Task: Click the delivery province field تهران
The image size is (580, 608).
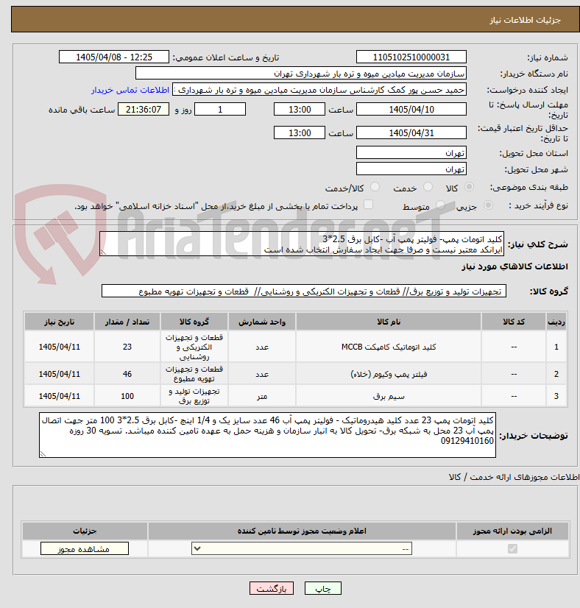Action: click(x=411, y=152)
